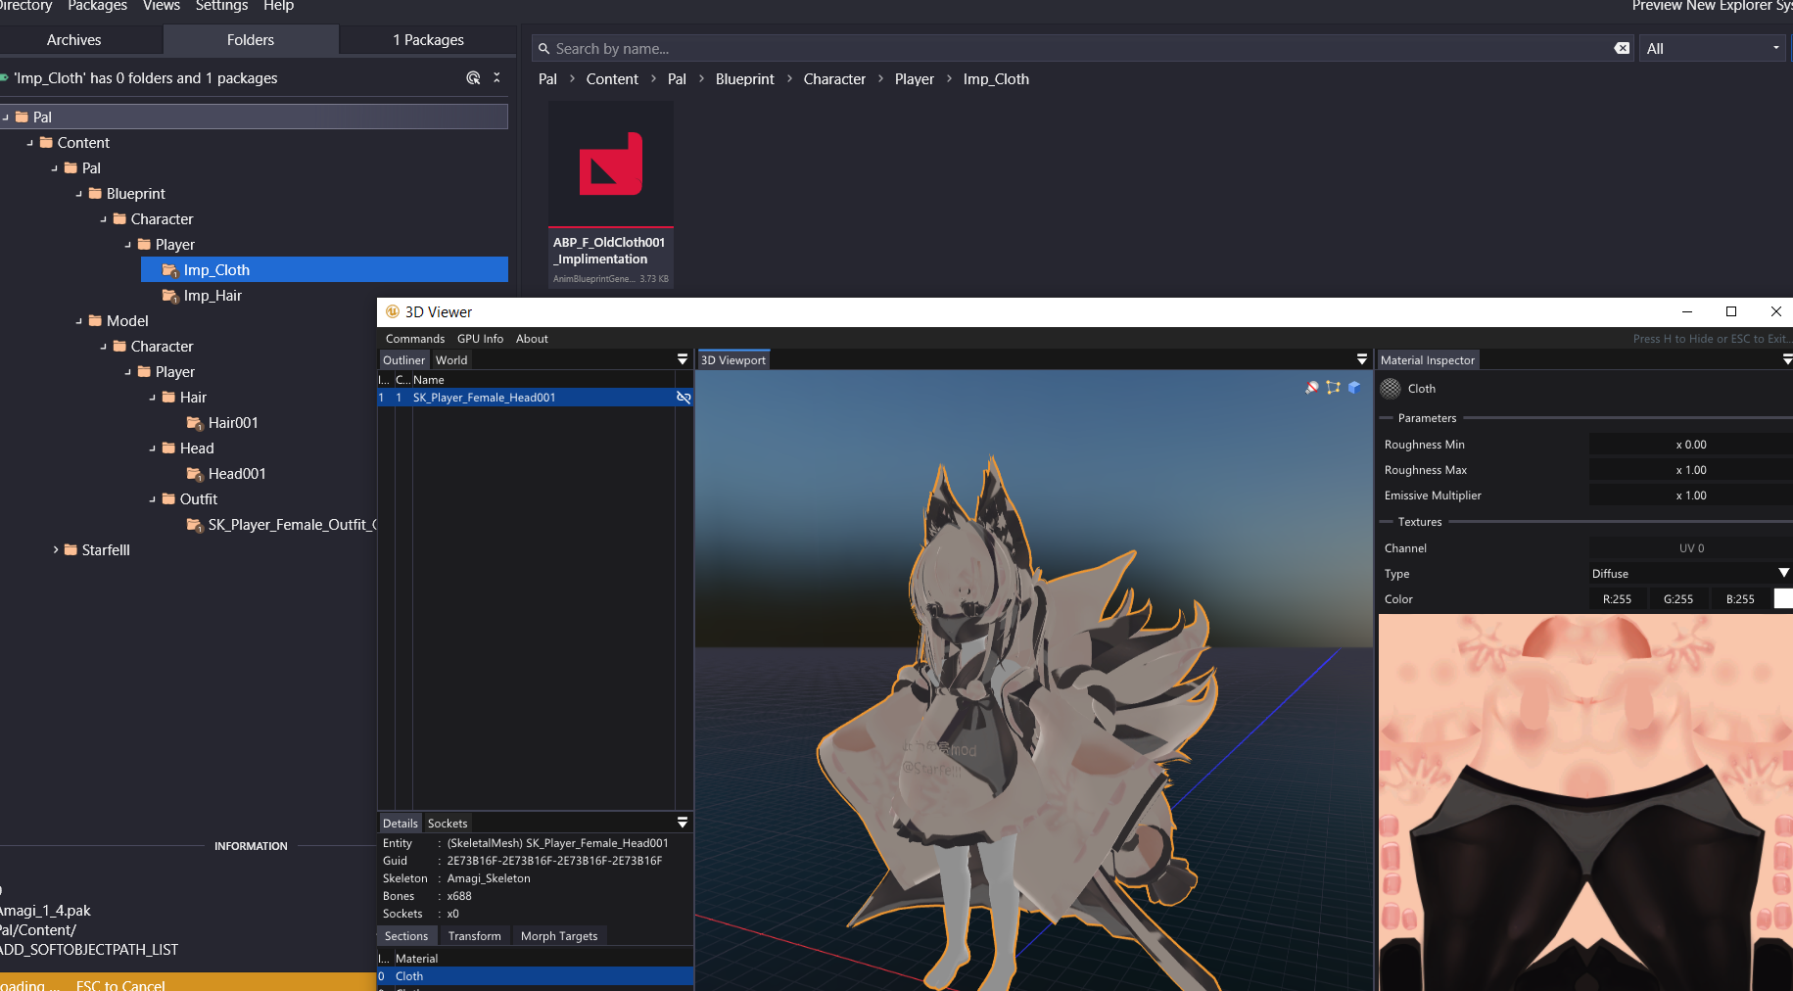Open the Details panel options dropdown arrow
The height and width of the screenshot is (991, 1793).
(683, 823)
